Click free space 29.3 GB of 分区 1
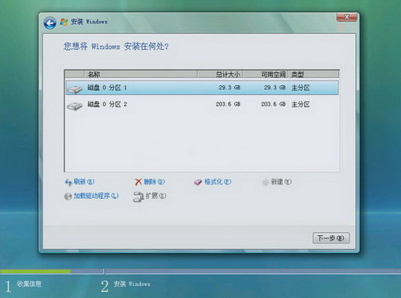 tap(275, 88)
